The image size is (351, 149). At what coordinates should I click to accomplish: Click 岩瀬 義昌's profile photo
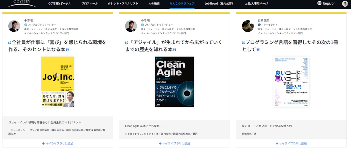[248, 26]
